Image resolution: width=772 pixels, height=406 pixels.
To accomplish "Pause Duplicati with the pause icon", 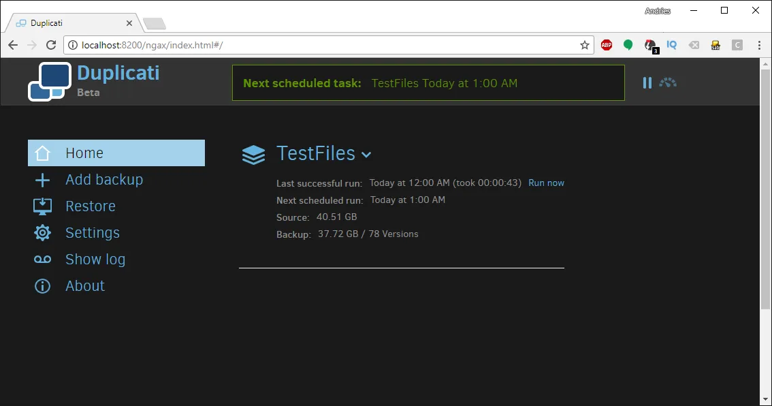I will coord(647,83).
